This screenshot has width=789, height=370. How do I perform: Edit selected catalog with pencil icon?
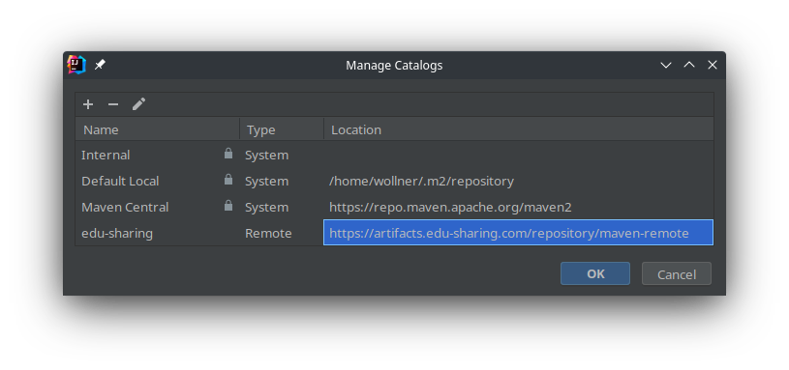click(138, 104)
